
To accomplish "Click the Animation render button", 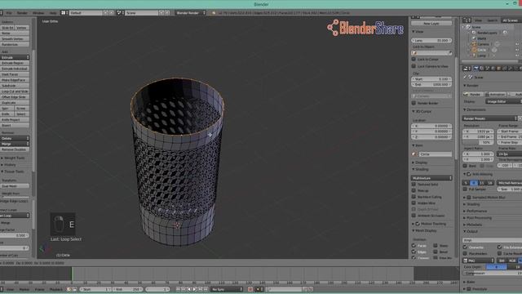I will click(x=495, y=95).
